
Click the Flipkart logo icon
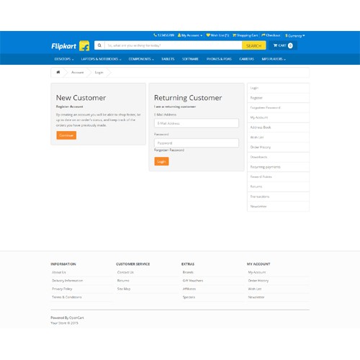click(84, 45)
